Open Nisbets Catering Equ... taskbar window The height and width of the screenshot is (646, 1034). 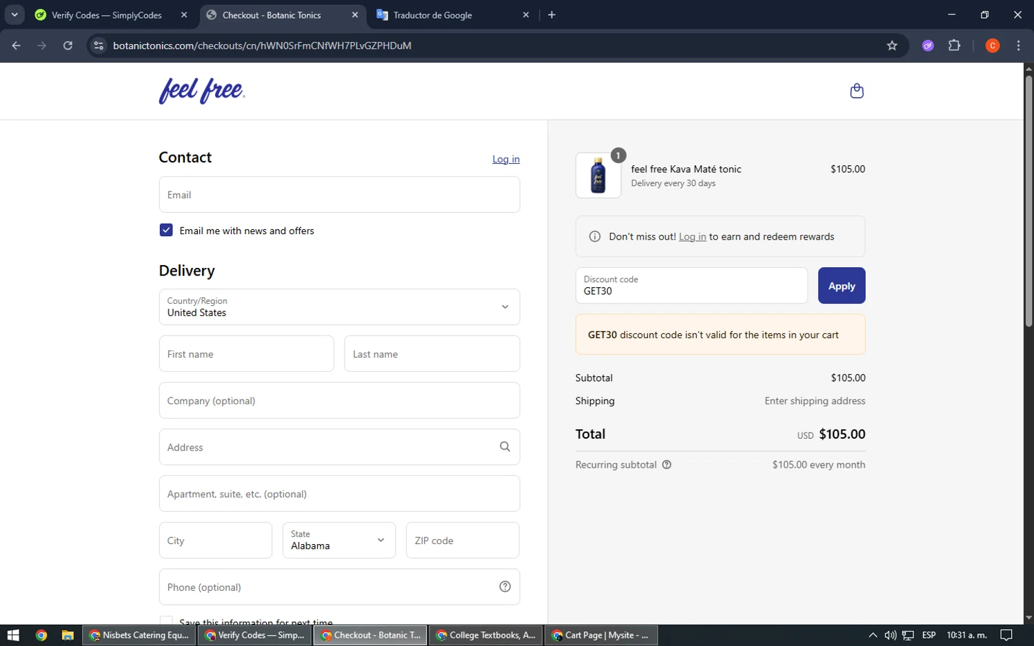[139, 635]
